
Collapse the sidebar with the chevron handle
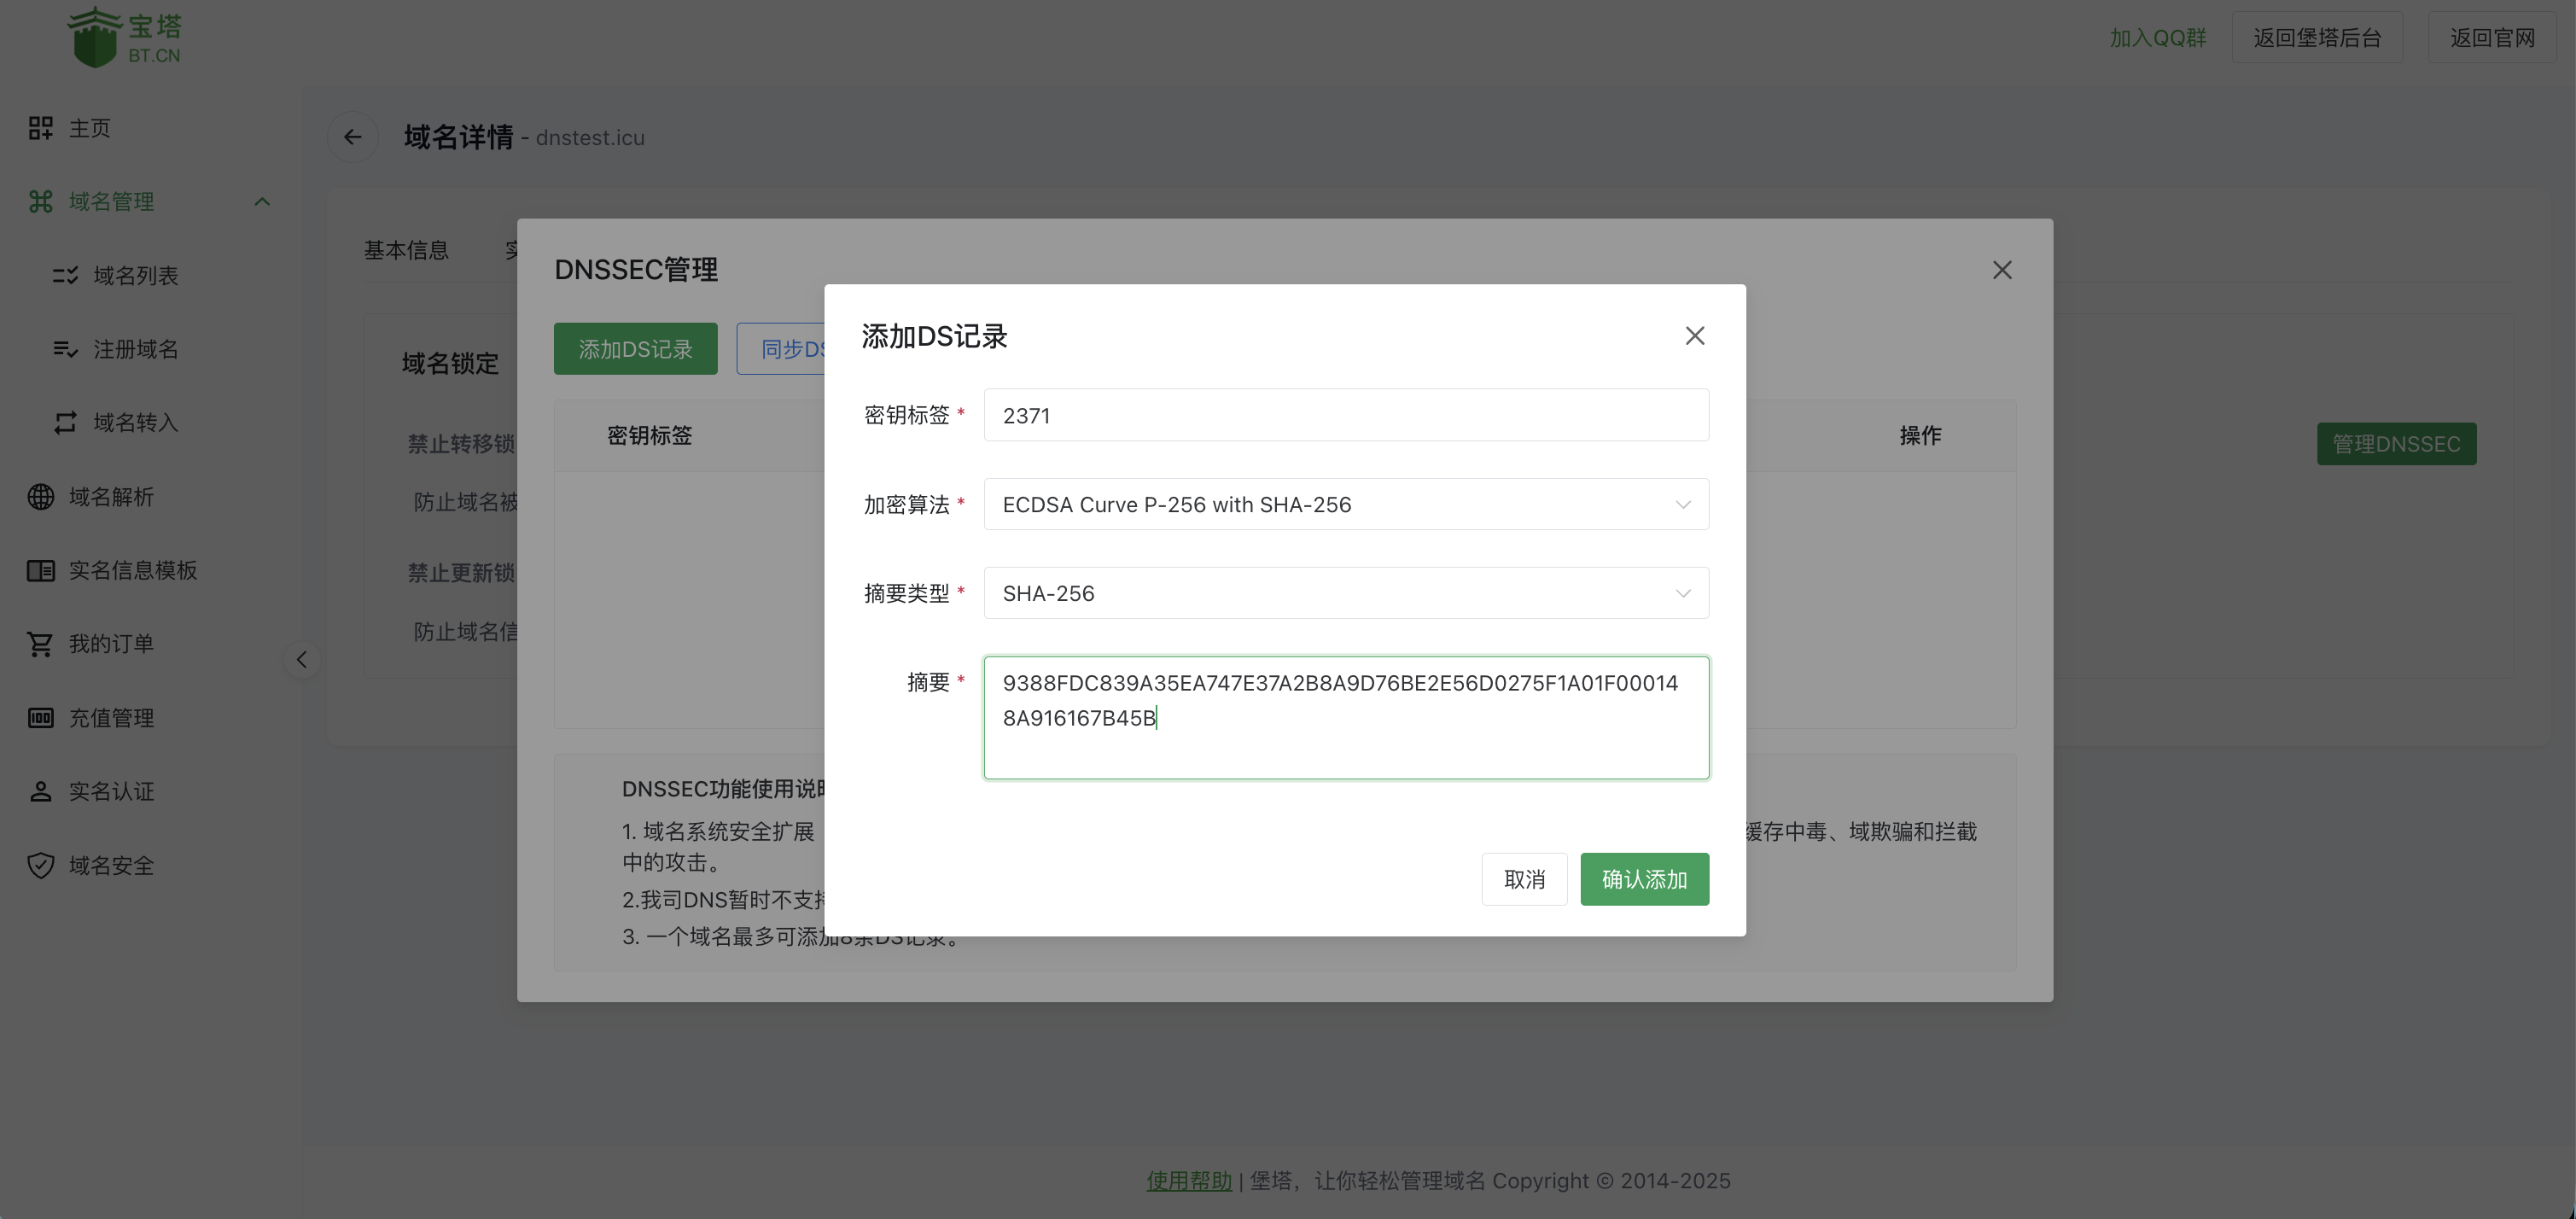pos(301,659)
